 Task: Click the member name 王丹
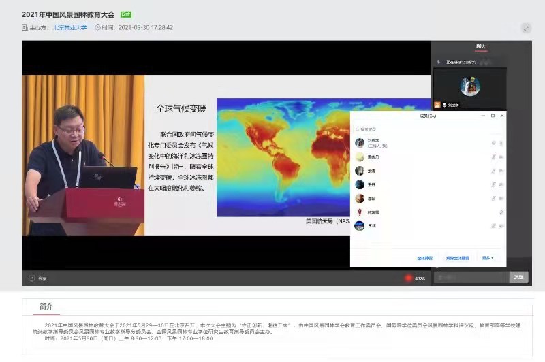coord(371,184)
